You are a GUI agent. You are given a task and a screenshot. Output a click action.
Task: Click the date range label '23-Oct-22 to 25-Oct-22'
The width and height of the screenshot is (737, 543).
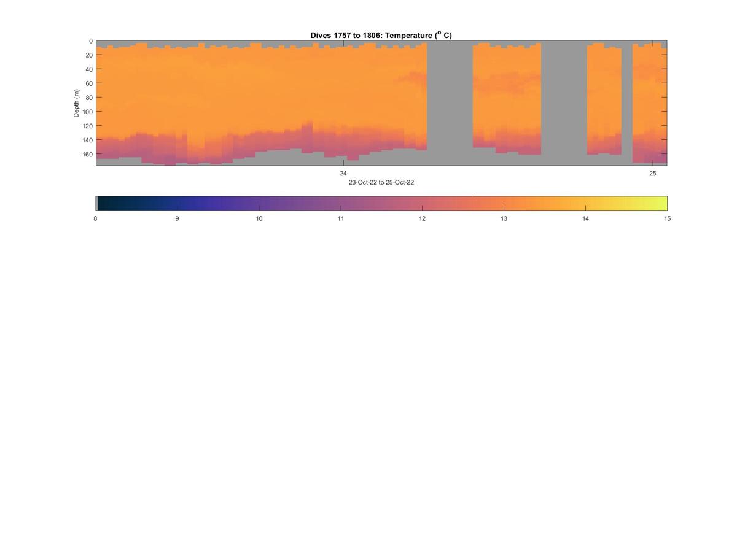[x=381, y=183]
